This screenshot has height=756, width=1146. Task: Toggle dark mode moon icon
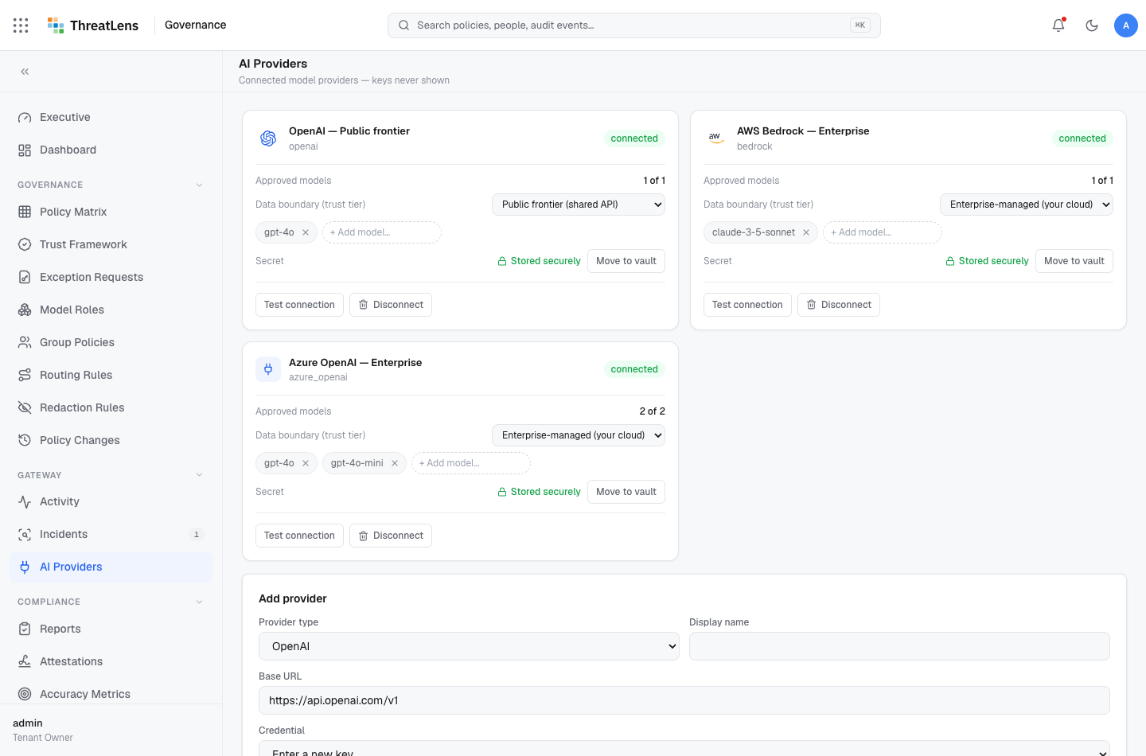pyautogui.click(x=1092, y=25)
